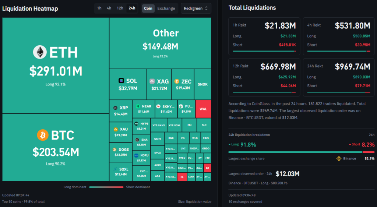
Task: Click the Ethereum diamond logo icon
Action: tap(40, 52)
